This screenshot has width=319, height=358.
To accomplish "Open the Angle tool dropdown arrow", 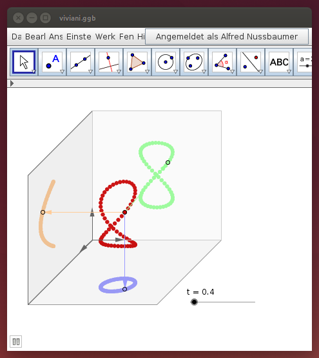I will click(x=232, y=72).
